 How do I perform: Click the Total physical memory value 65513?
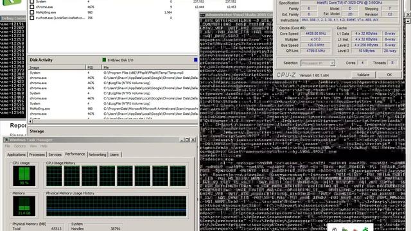57,228
